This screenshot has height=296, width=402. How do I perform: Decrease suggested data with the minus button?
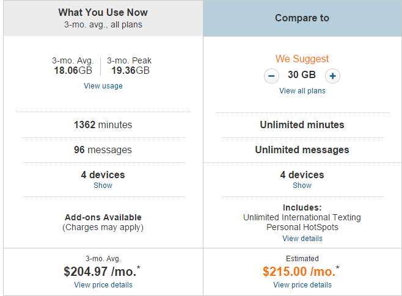point(271,76)
